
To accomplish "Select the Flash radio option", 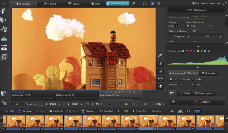I will (181, 79).
